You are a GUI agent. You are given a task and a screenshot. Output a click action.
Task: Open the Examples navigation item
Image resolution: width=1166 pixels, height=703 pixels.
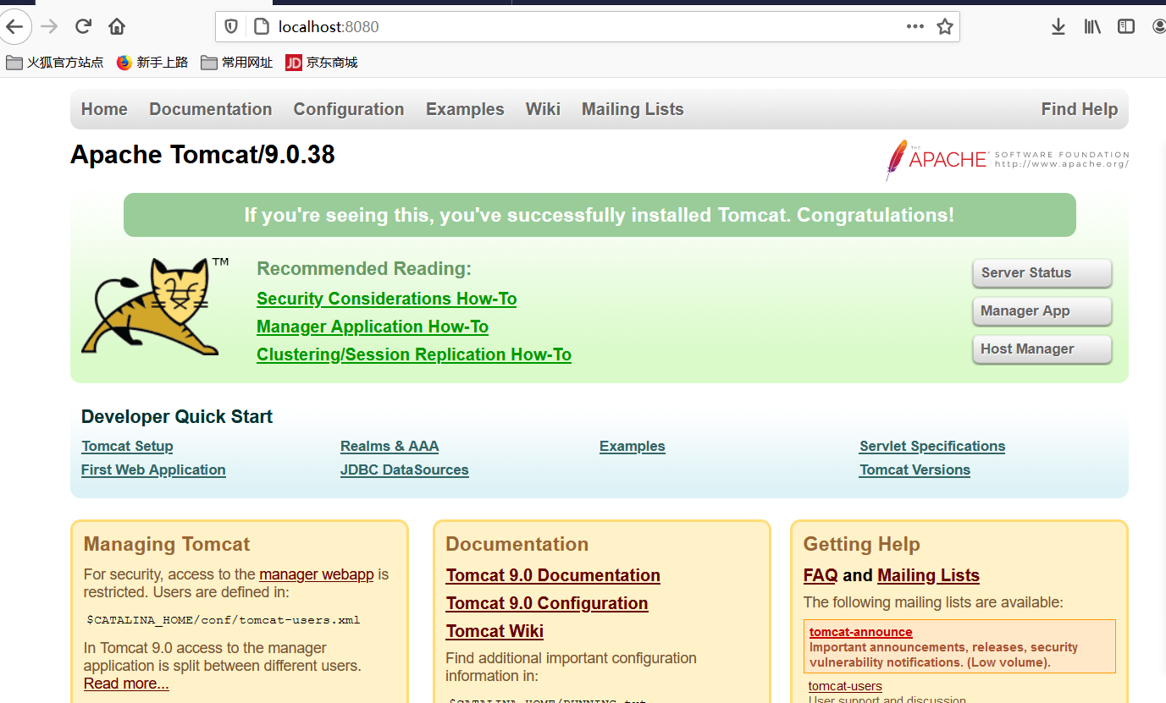click(465, 109)
